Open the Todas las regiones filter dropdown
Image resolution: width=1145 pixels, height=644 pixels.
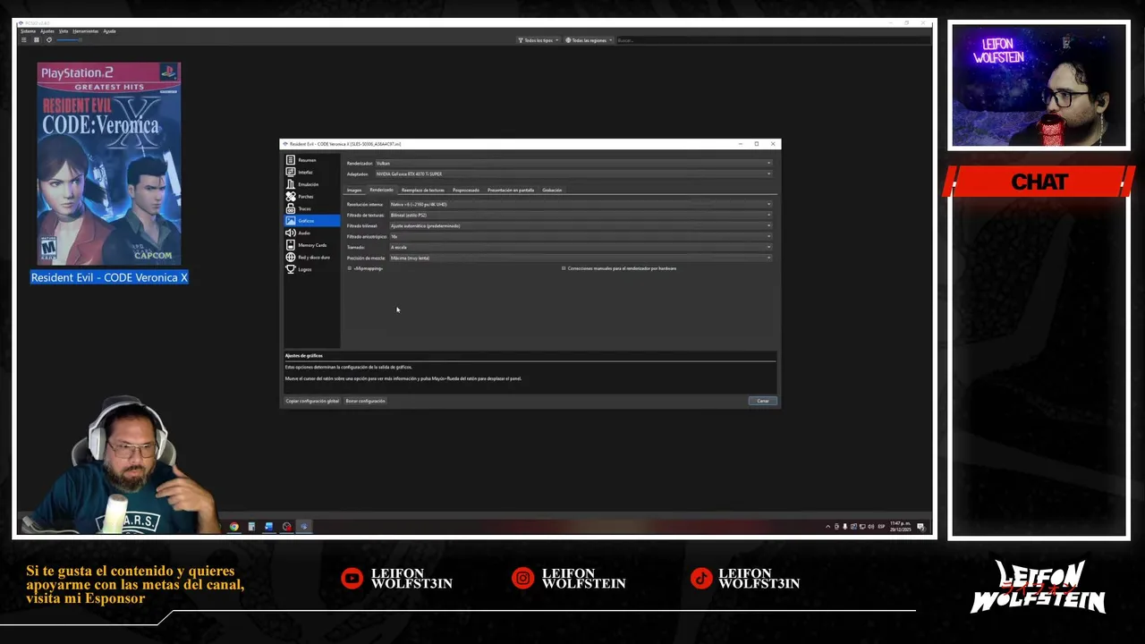[589, 40]
